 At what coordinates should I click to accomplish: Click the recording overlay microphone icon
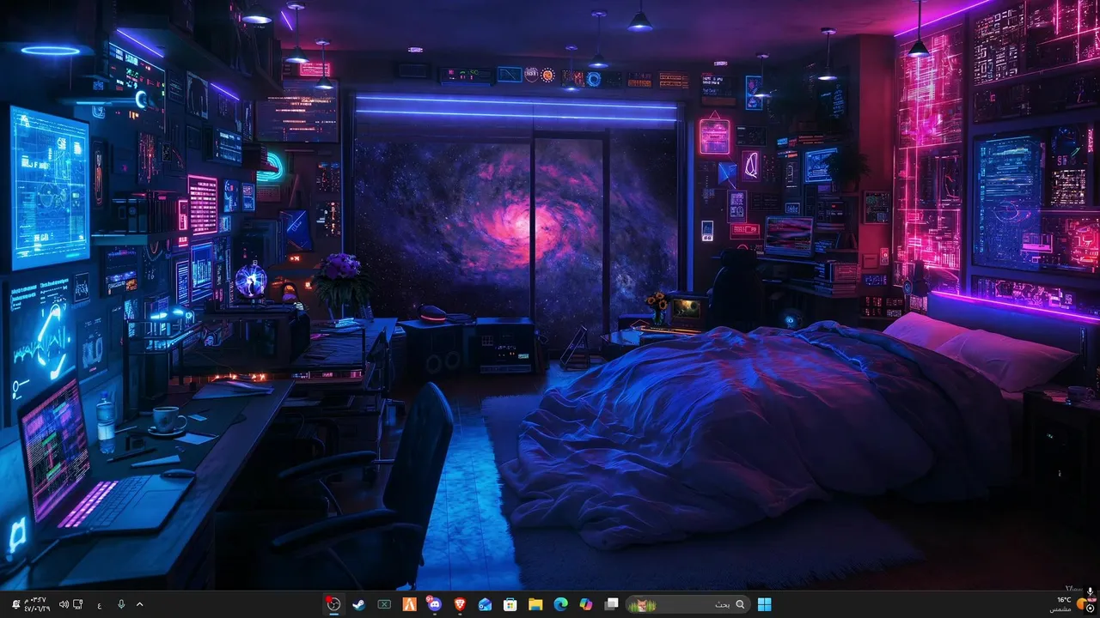pyautogui.click(x=1090, y=592)
